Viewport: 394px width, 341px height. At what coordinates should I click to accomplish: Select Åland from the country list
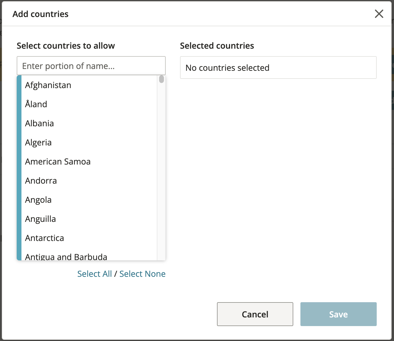point(89,104)
